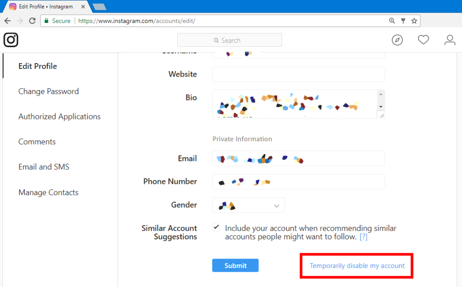462x287 pixels.
Task: Click Temporarily disable my account link
Action: coord(357,266)
